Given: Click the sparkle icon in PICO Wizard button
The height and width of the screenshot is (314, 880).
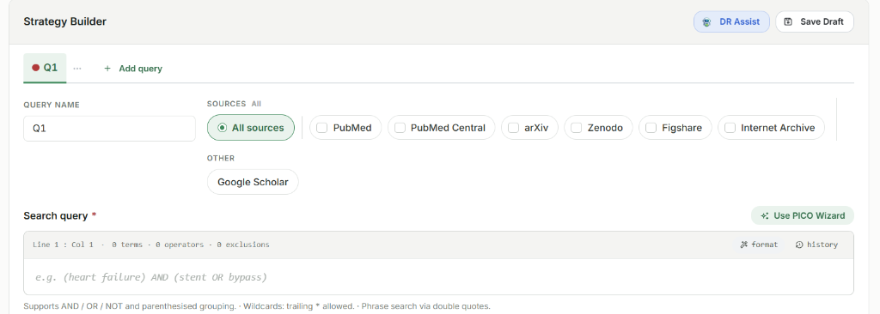Looking at the screenshot, I should click(764, 216).
